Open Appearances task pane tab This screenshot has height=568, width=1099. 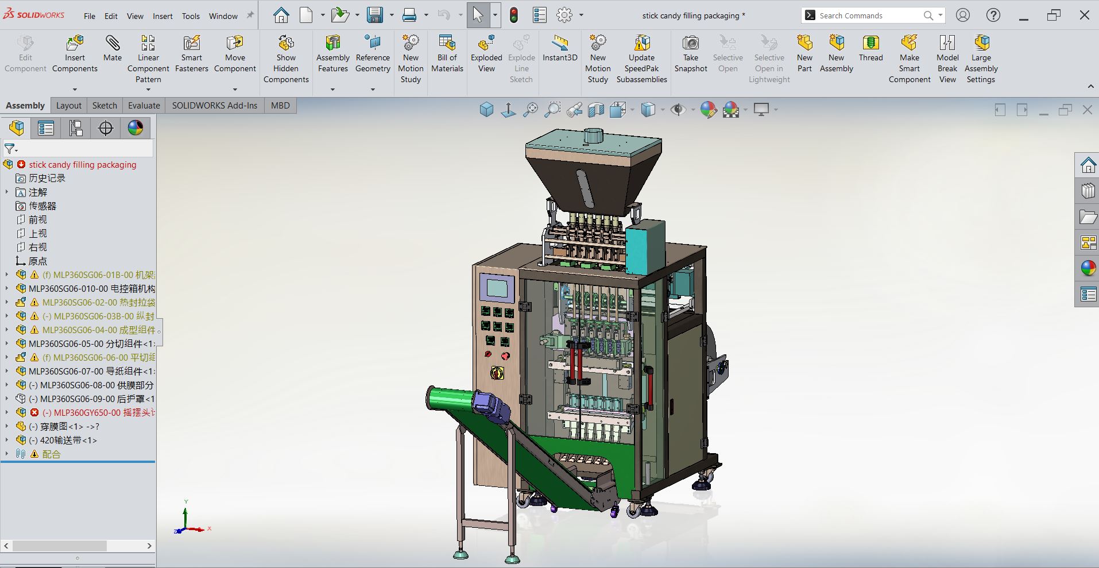1088,268
